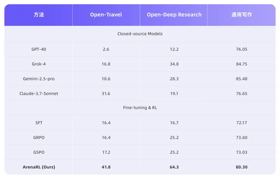Viewport: 280px width, 179px height.
Task: Select the 通用写作 column header
Action: (241, 15)
